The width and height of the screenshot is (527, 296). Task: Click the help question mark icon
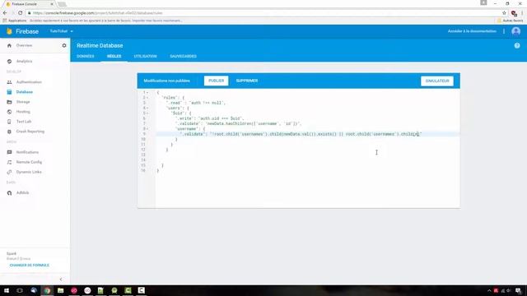pos(517,46)
